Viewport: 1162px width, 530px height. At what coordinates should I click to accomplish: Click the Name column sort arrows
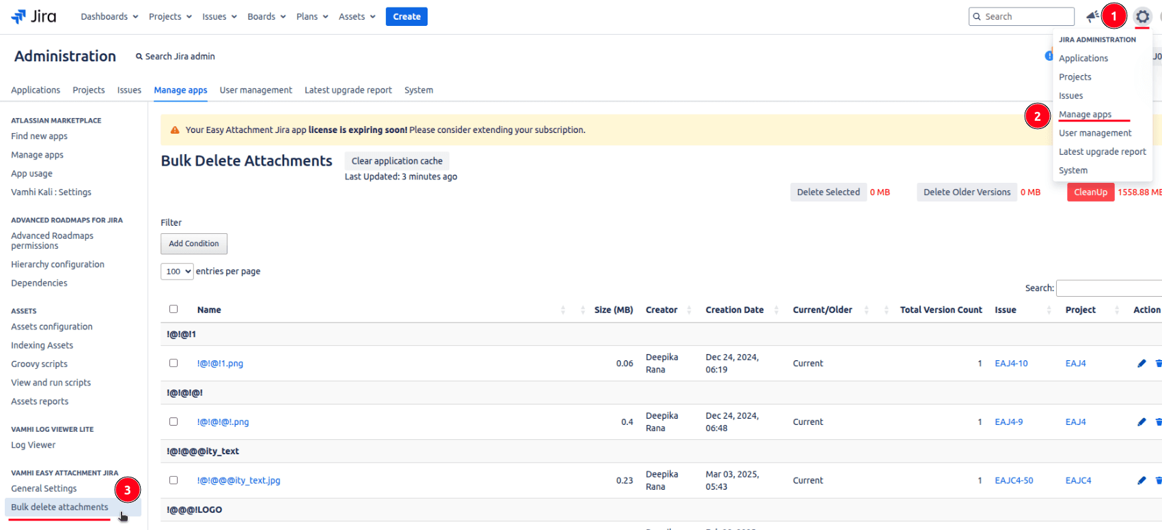pyautogui.click(x=563, y=310)
